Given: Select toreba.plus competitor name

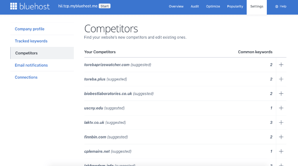Looking at the screenshot, I should (x=95, y=79).
